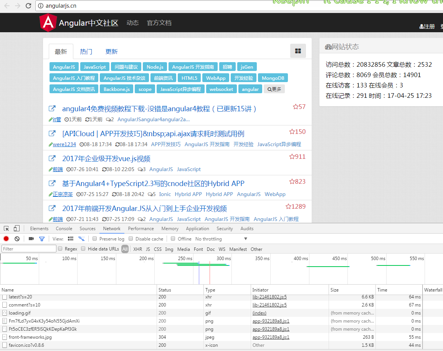Screen dimensions: 443x351
Task: Click the Node.js tag button
Action: click(x=155, y=67)
